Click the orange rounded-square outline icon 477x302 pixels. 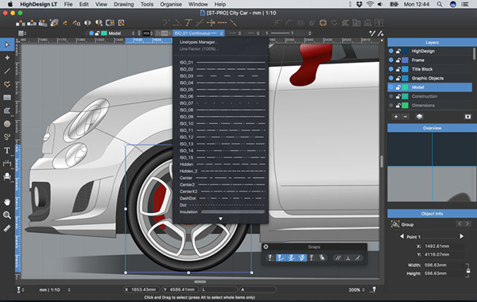click(323, 23)
